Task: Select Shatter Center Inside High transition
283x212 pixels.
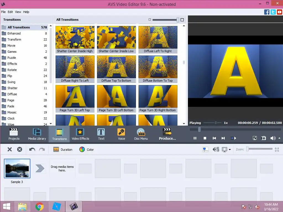Action: pyautogui.click(x=75, y=40)
